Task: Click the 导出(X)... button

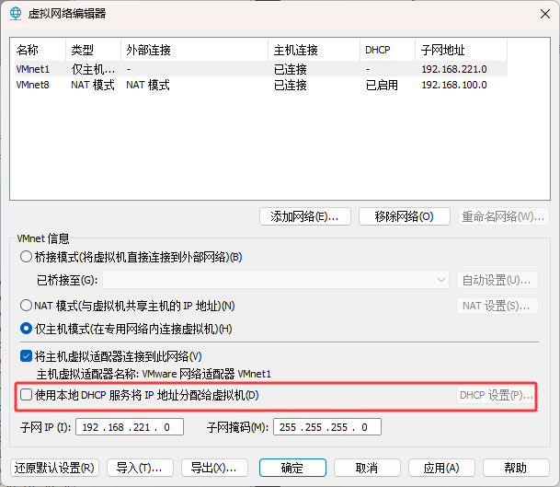Action: point(214,468)
